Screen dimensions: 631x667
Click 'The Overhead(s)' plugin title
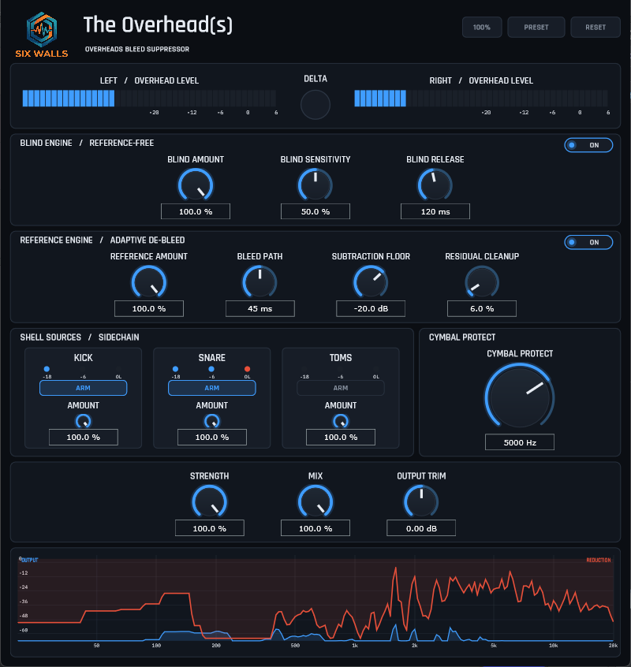point(158,24)
